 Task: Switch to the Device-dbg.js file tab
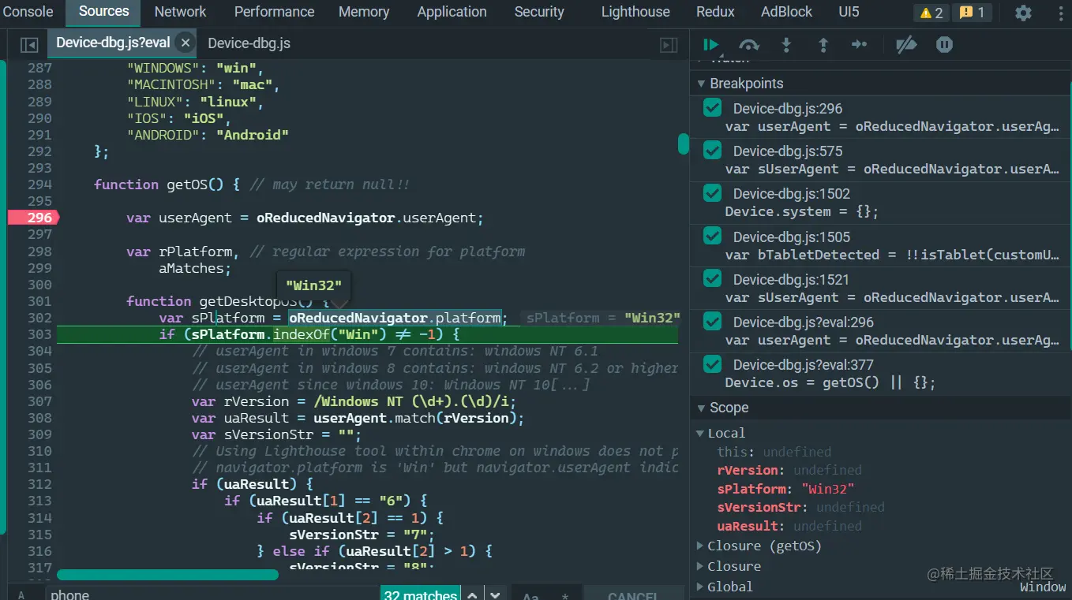(x=249, y=43)
